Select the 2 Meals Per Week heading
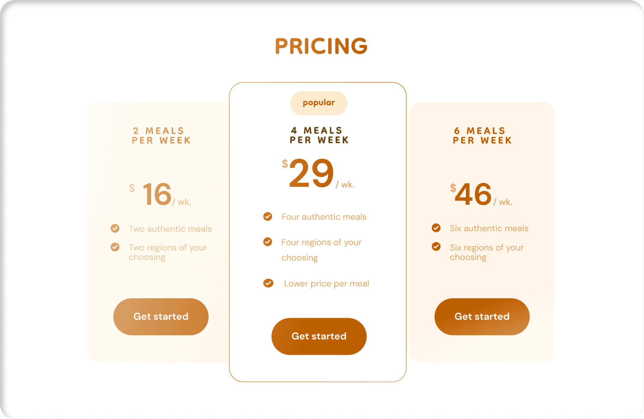The image size is (644, 419). [161, 135]
